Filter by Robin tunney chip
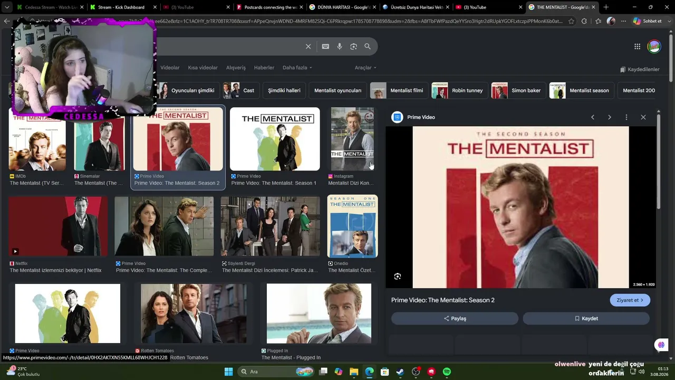 click(459, 90)
